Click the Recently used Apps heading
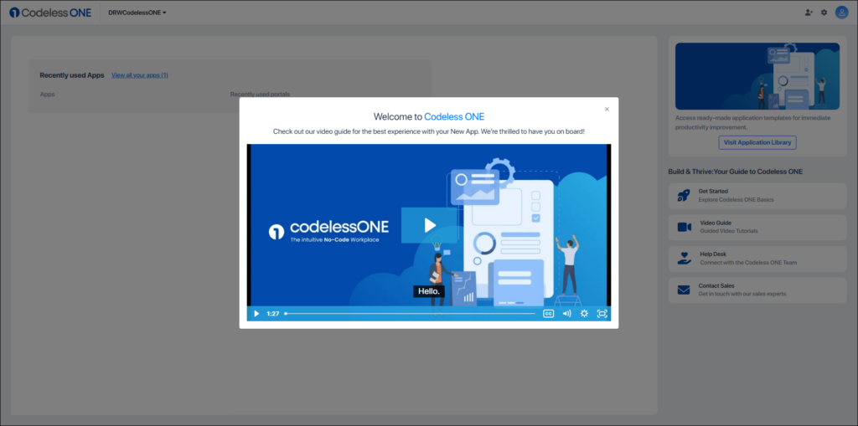 [72, 75]
